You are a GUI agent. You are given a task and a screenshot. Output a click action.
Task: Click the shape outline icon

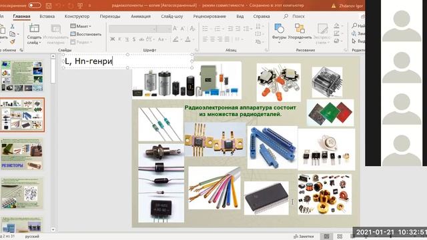[x=337, y=33]
